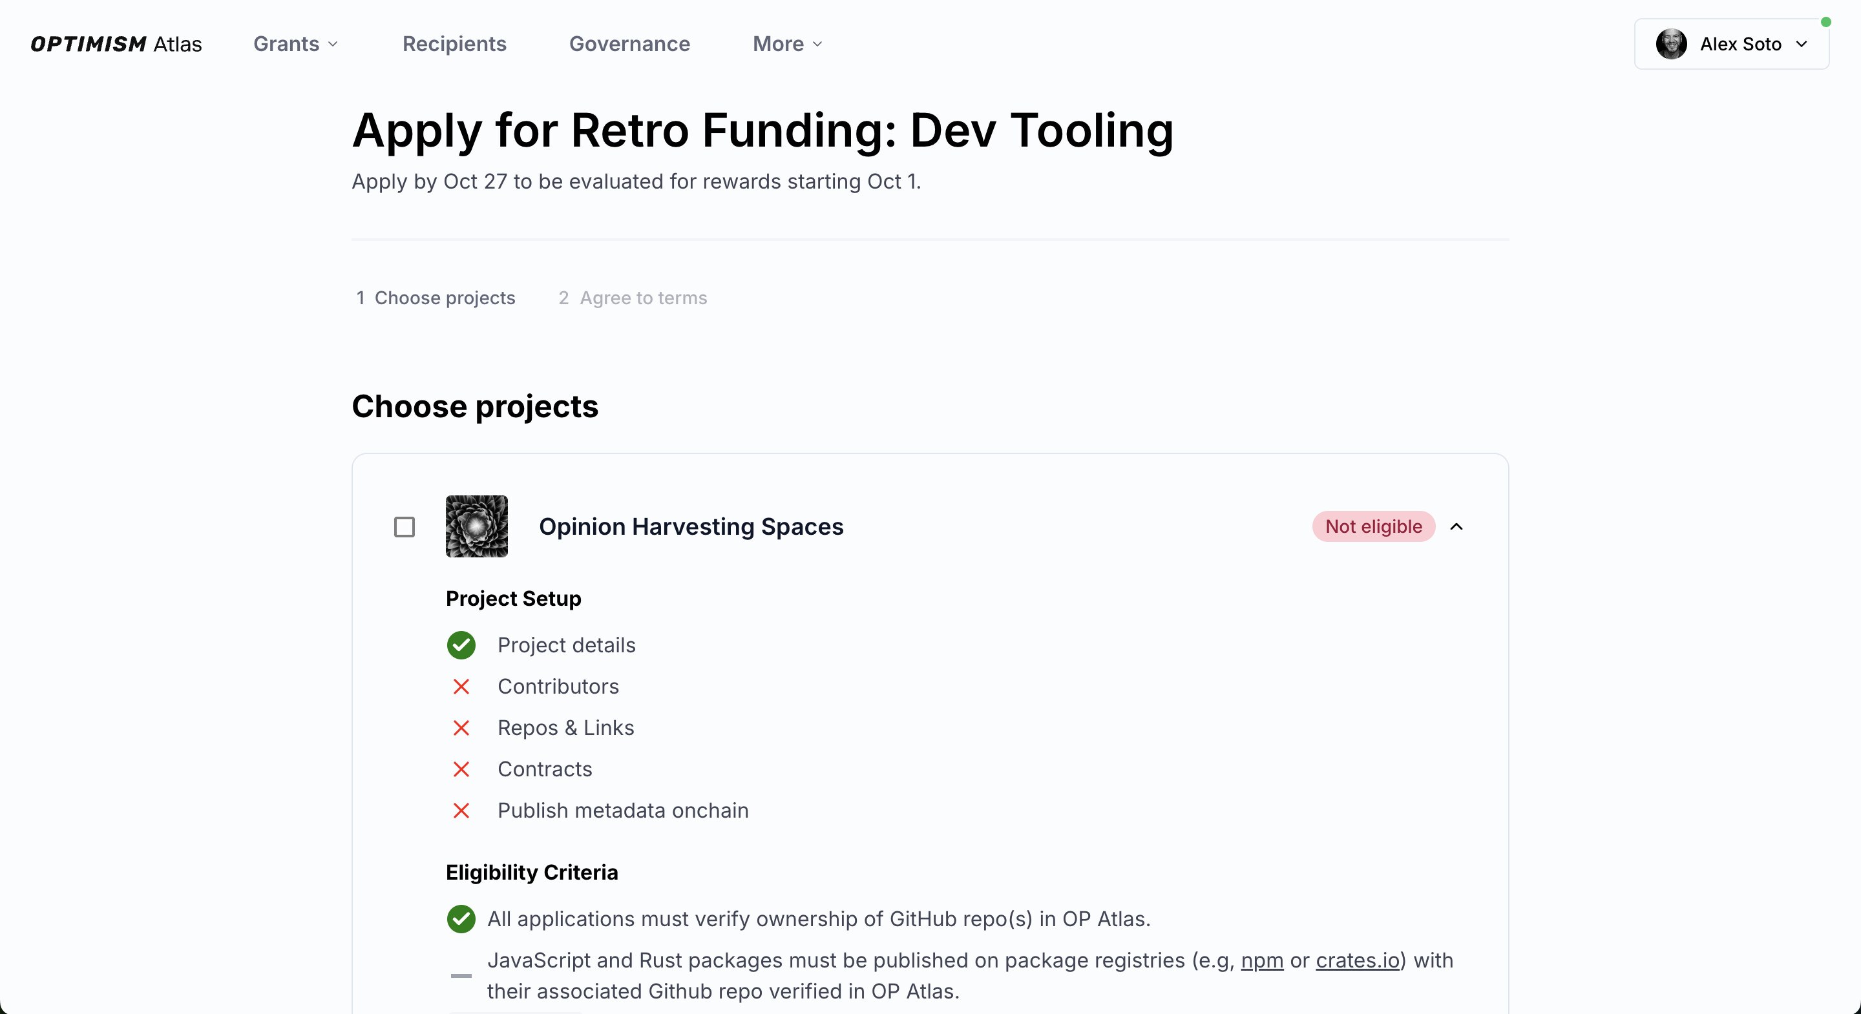Expand the More navigation menu
Image resolution: width=1861 pixels, height=1014 pixels.
pos(787,44)
